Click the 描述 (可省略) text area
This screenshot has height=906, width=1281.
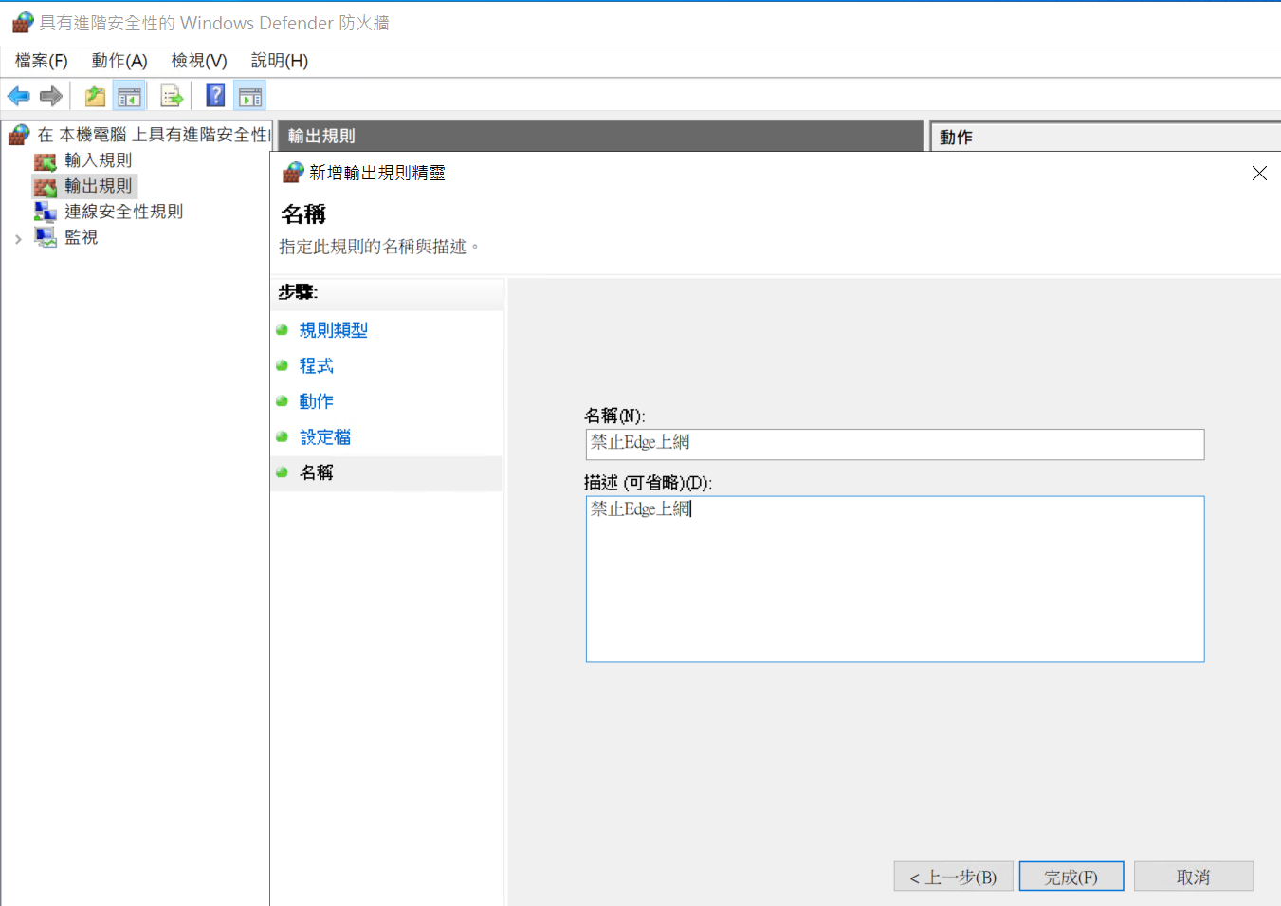895,579
